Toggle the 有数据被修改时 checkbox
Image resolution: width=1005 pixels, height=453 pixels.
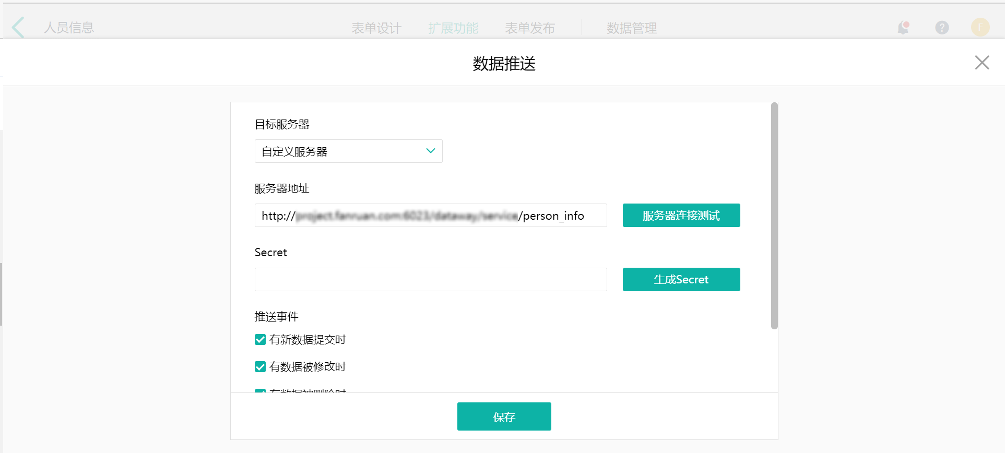(260, 367)
